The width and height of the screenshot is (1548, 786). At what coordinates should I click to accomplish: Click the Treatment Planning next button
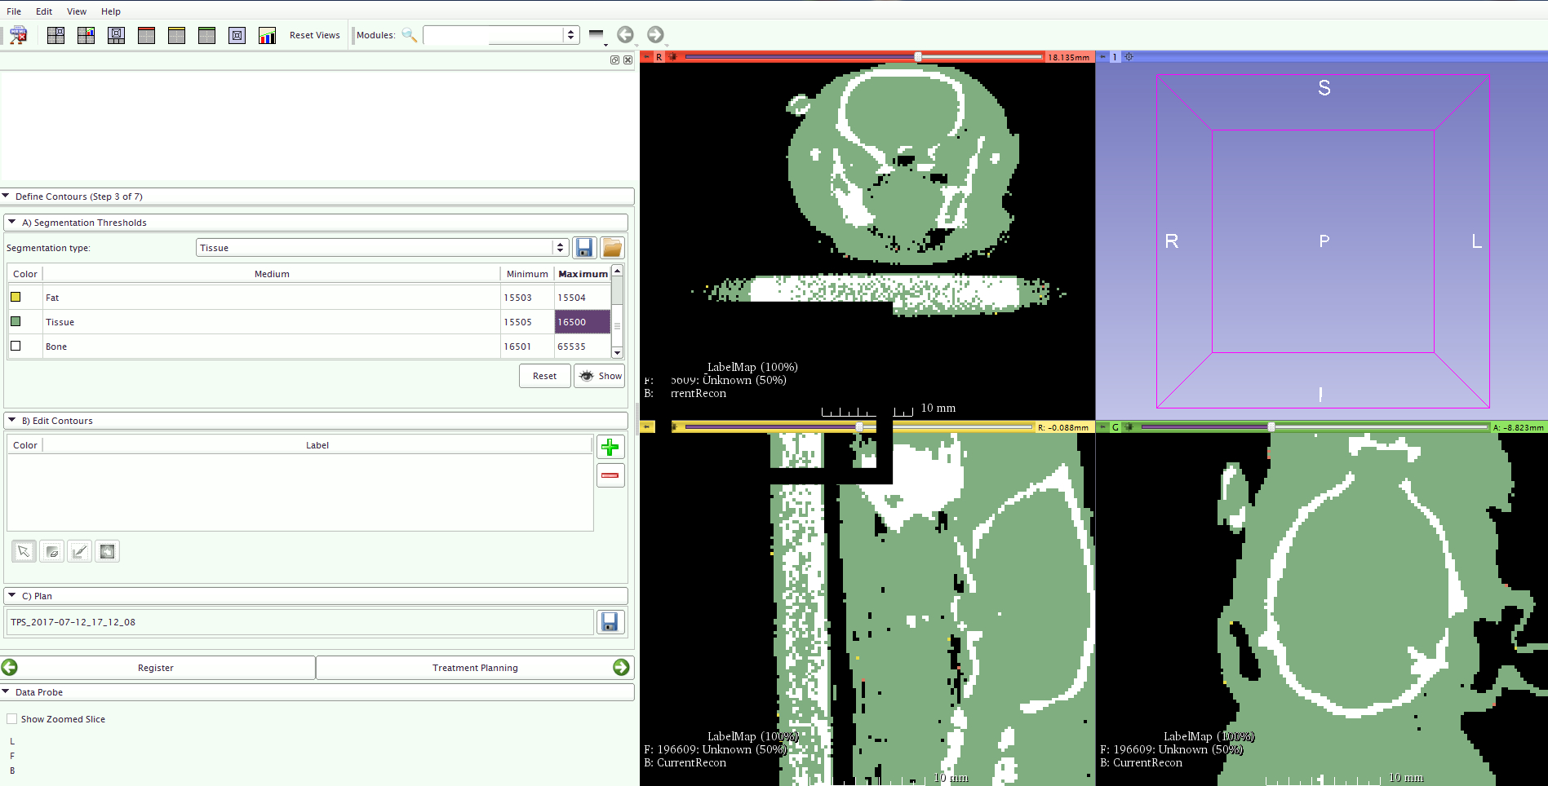pos(475,668)
